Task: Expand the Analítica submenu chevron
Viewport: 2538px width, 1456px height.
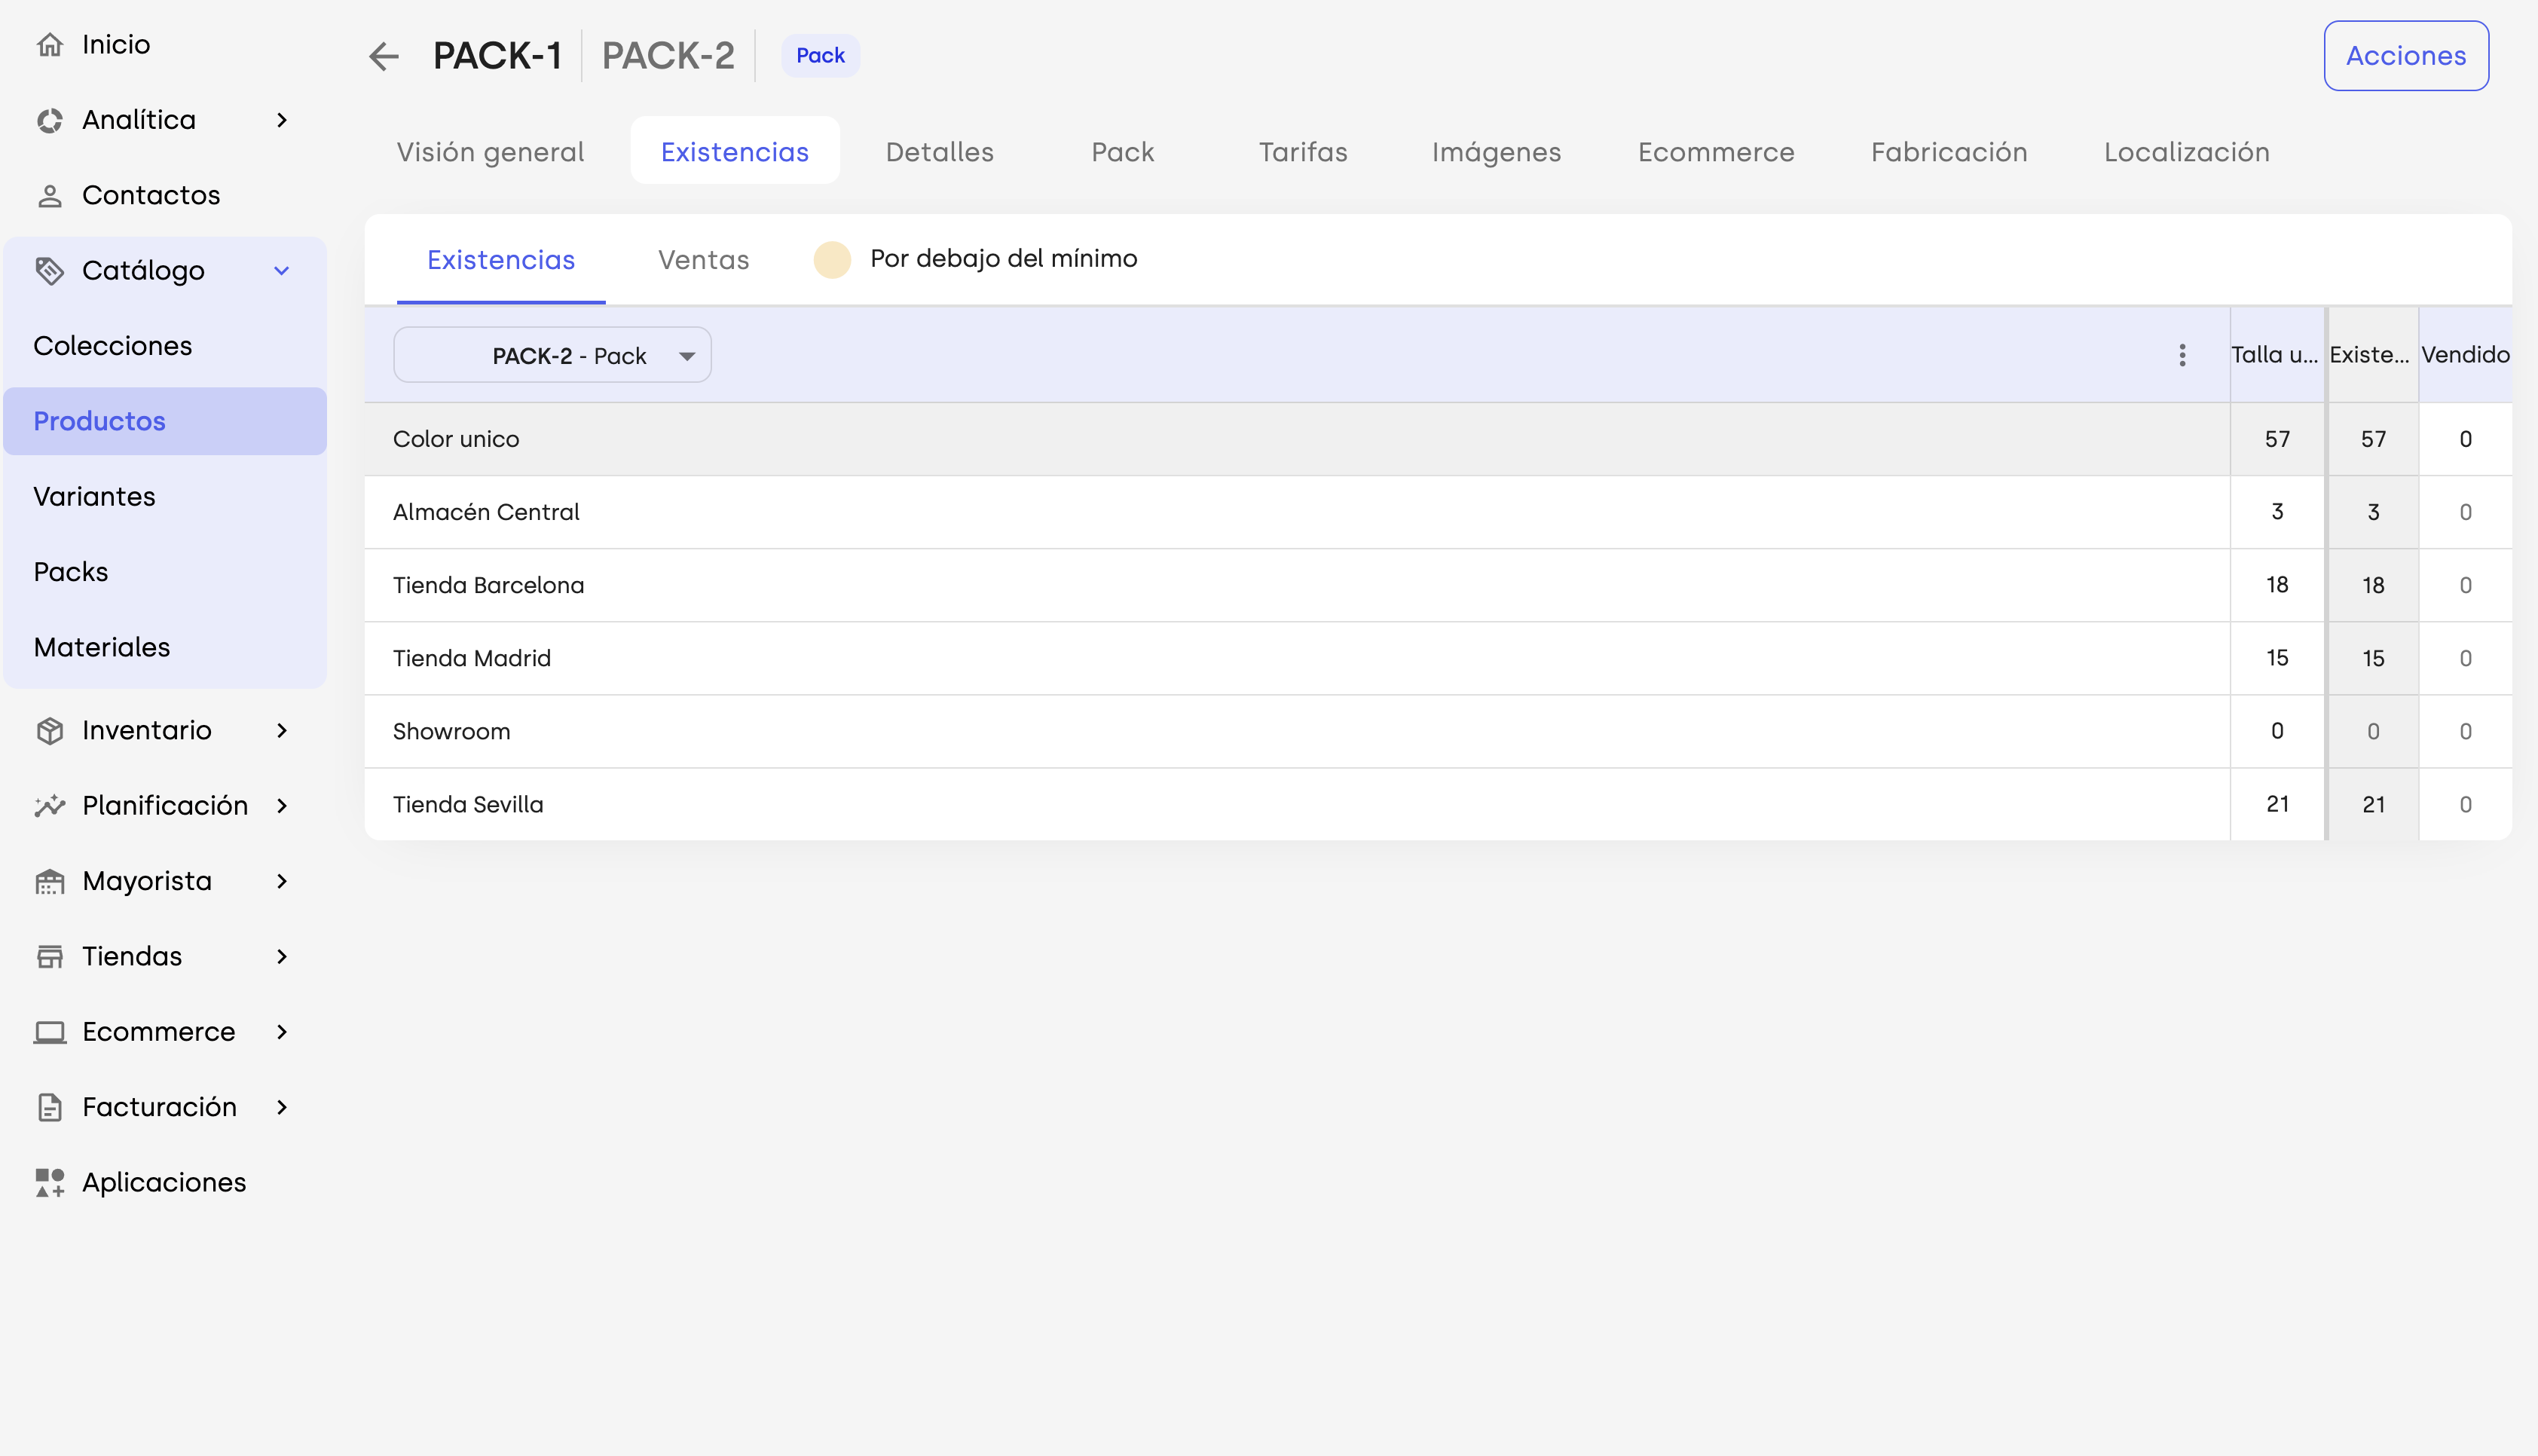Action: (x=282, y=120)
